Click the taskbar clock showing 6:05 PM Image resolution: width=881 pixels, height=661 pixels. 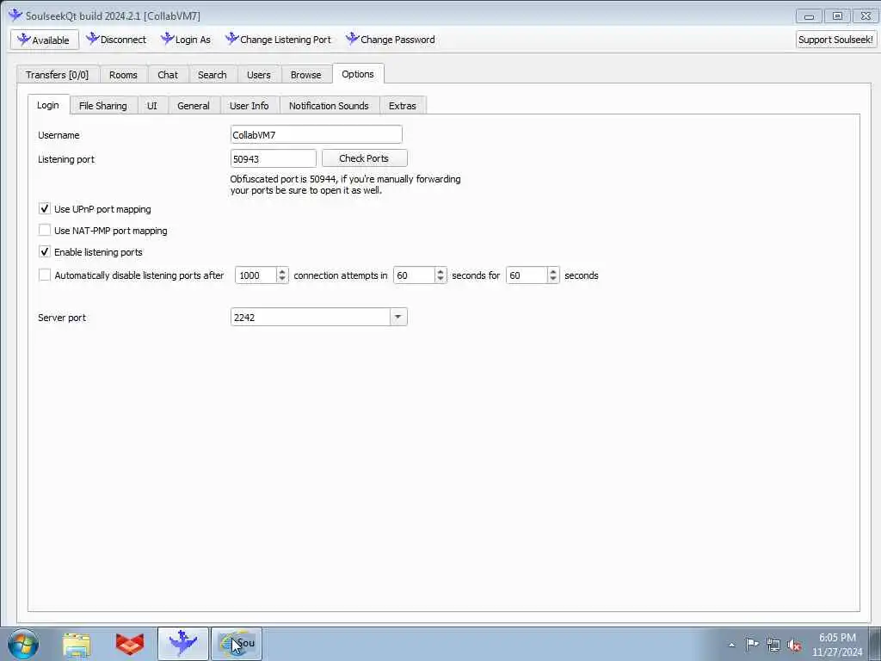pos(837,645)
